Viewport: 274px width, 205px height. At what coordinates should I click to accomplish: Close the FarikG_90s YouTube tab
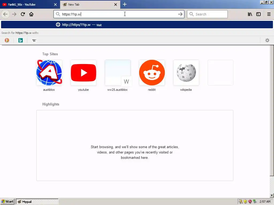point(55,5)
